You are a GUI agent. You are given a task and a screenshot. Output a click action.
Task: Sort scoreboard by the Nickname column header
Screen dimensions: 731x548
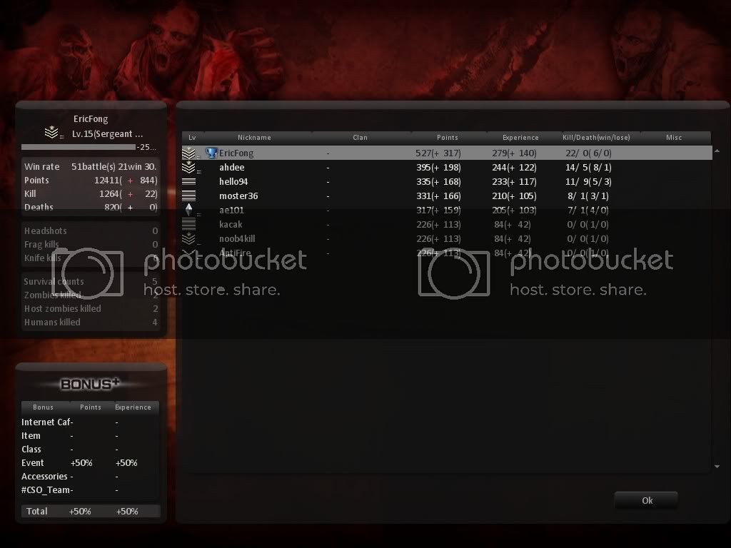click(254, 138)
